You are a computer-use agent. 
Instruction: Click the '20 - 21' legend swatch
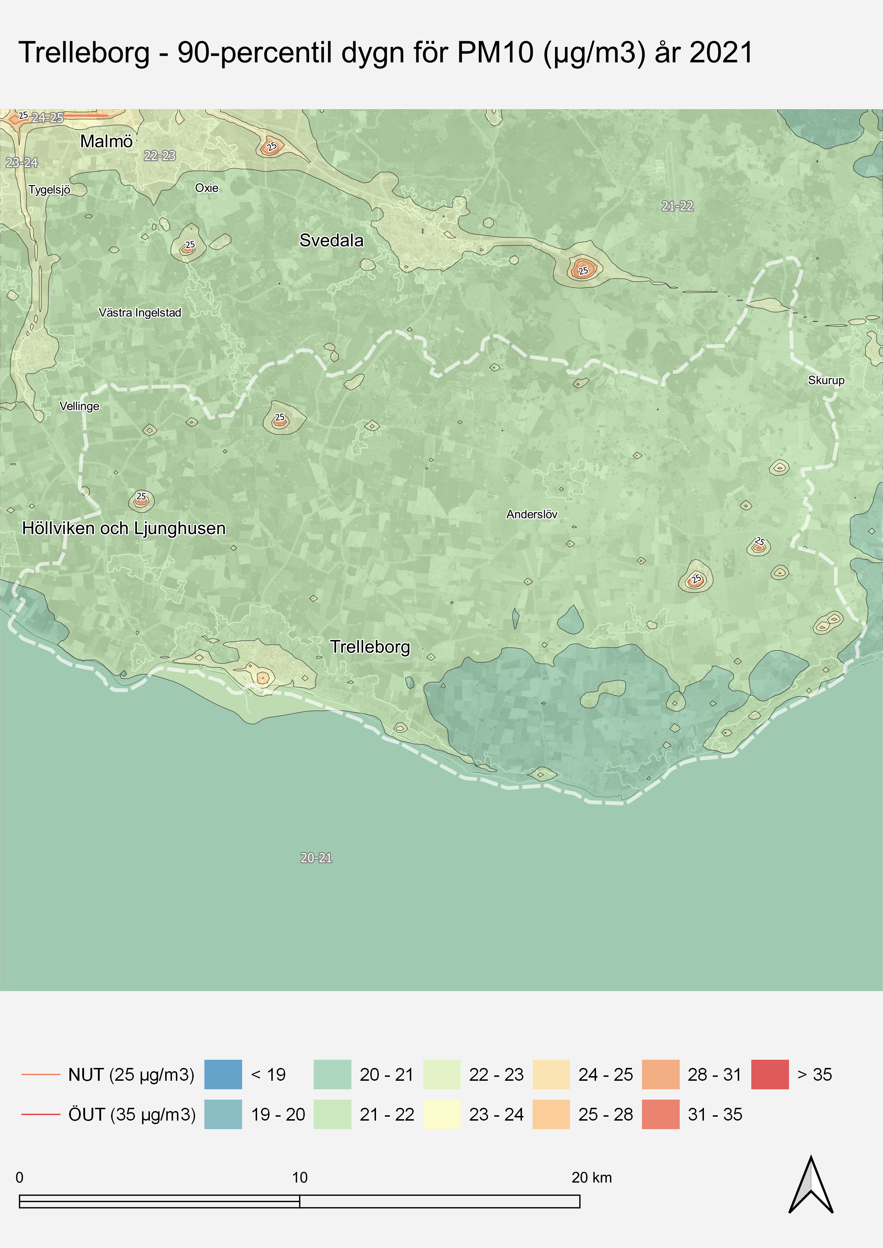332,1074
